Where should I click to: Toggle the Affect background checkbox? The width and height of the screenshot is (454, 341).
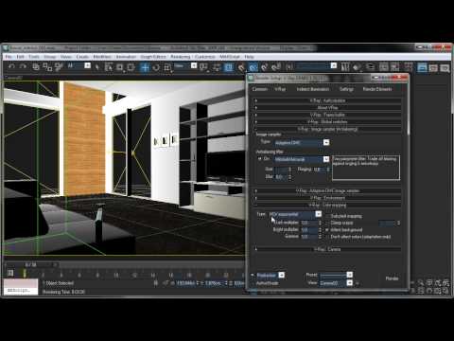tap(327, 230)
